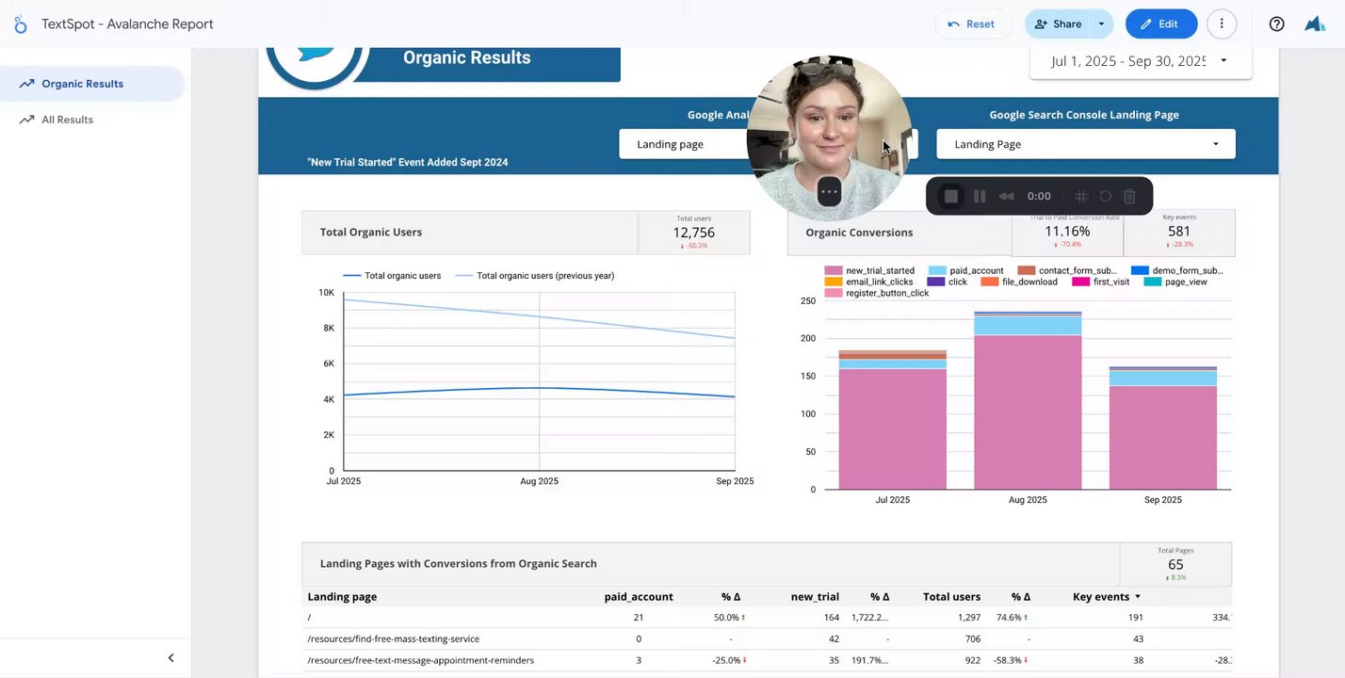Screen dimensions: 1345x678
Task: Click the previous year legend entry
Action: pos(535,276)
